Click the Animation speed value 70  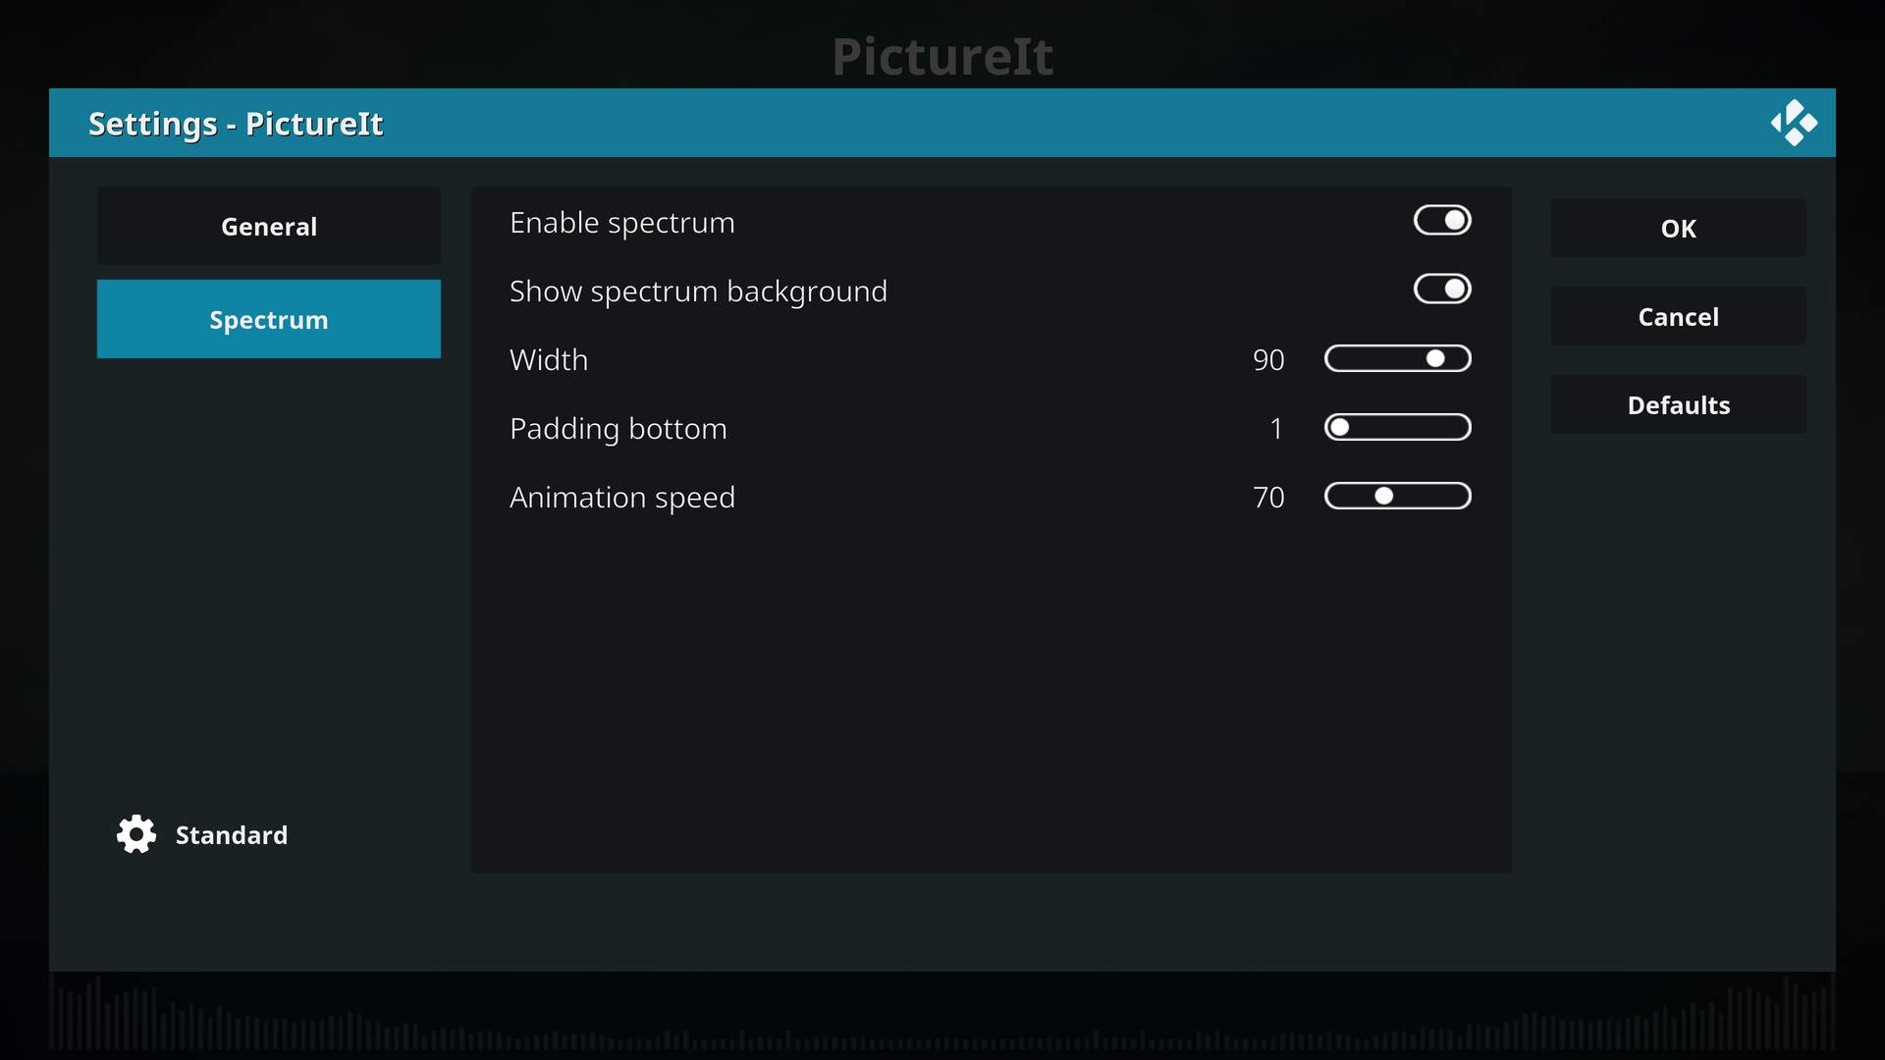(1267, 498)
